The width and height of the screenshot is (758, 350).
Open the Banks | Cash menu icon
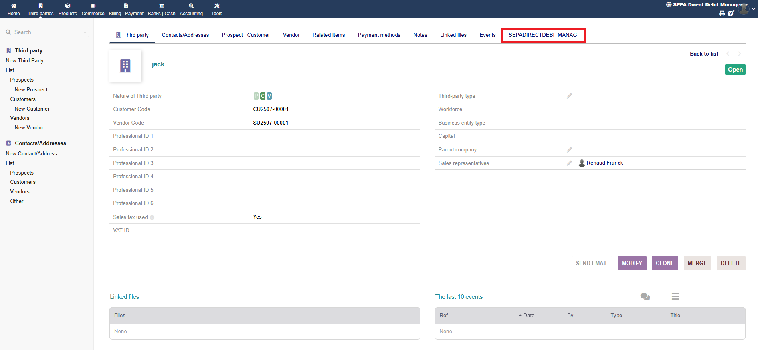click(x=162, y=6)
